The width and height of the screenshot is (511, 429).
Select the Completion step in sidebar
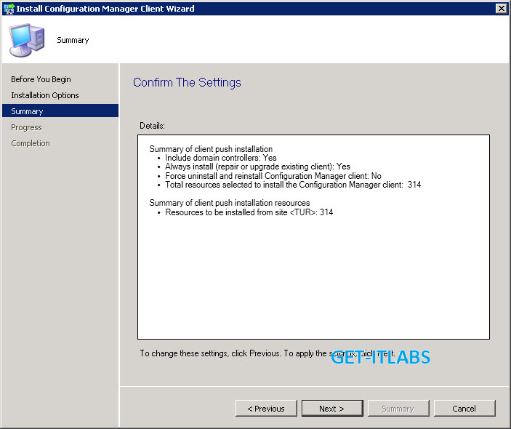click(31, 143)
